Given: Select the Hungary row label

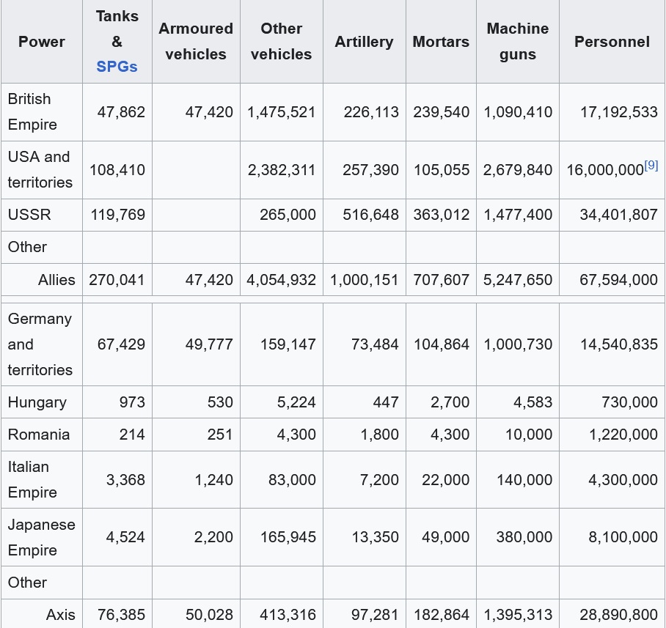Looking at the screenshot, I should (37, 402).
